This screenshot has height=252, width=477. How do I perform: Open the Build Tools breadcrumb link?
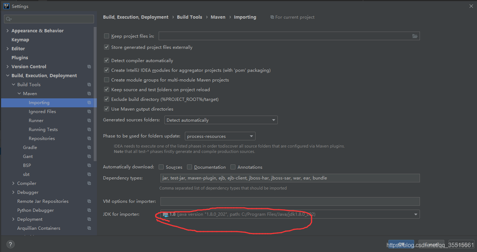[190, 17]
